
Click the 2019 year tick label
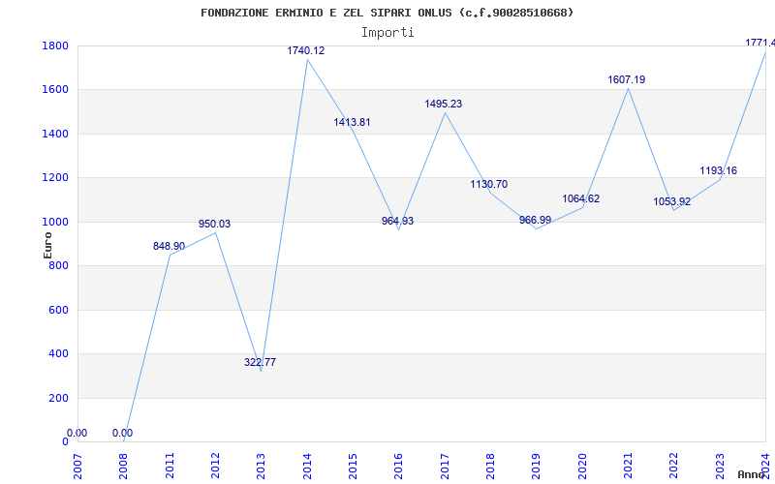point(537,466)
